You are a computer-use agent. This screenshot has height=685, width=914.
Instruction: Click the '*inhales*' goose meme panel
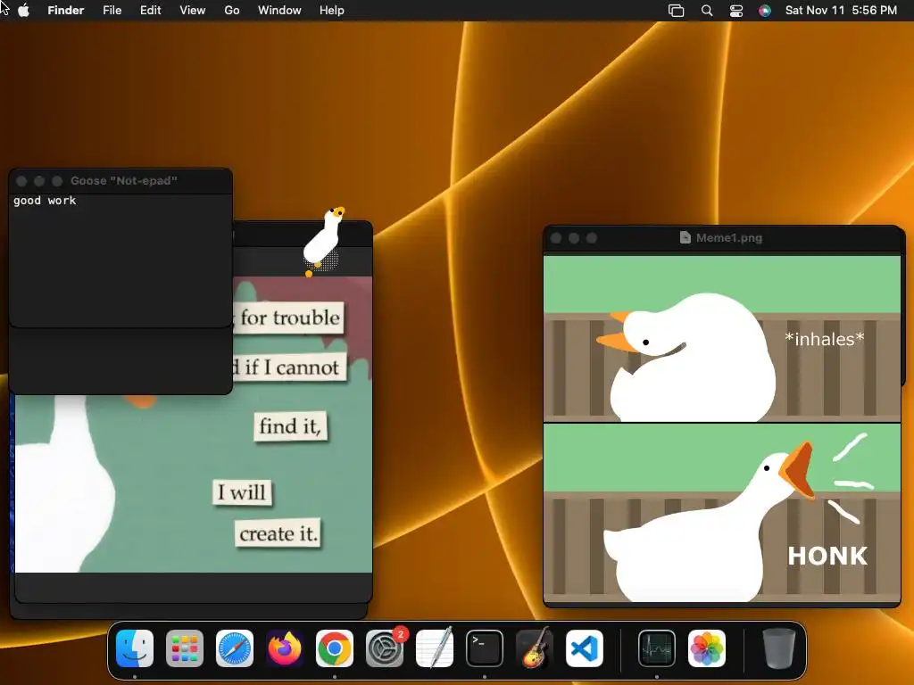[x=722, y=338]
